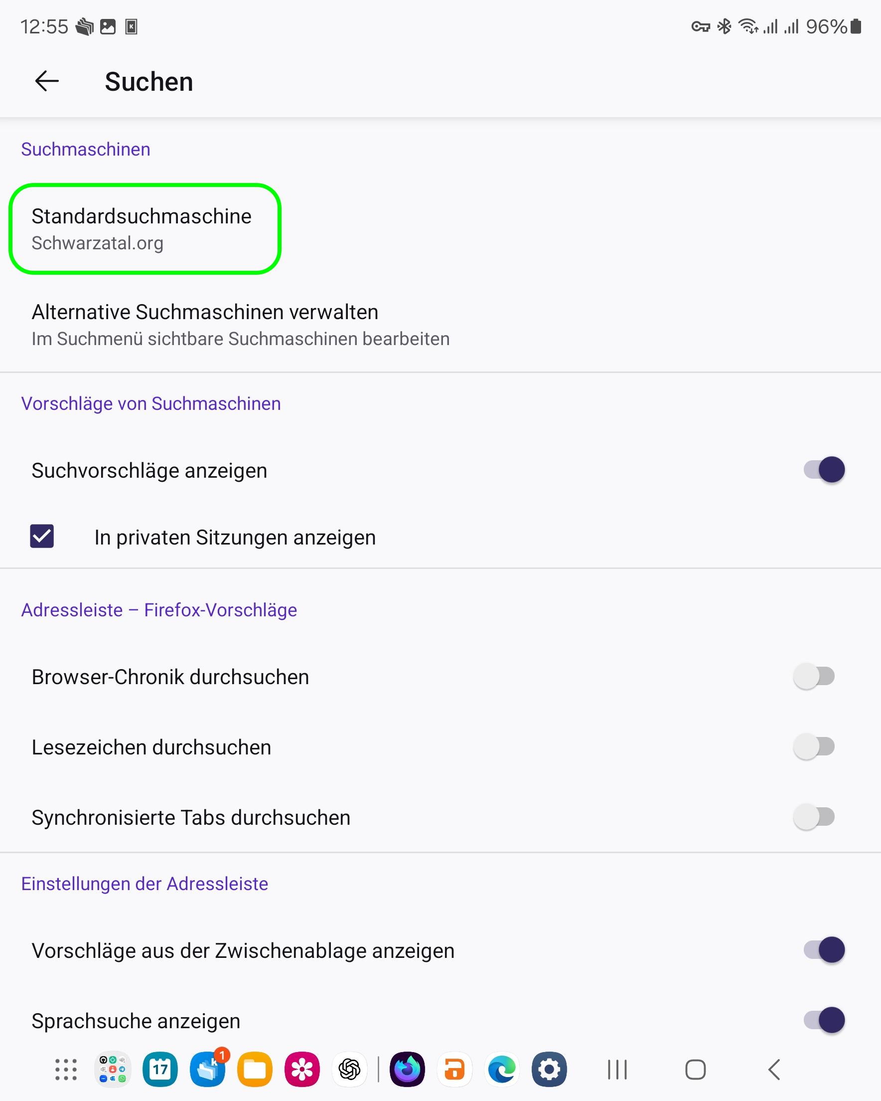Uncheck In privaten Sitzungen anzeigen

pos(42,537)
